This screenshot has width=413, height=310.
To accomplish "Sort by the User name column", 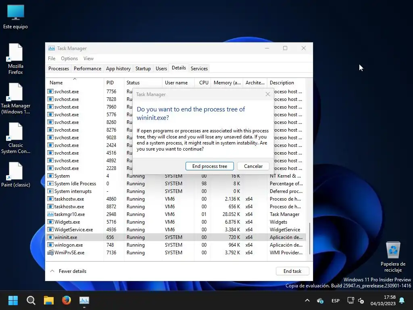I will point(178,82).
